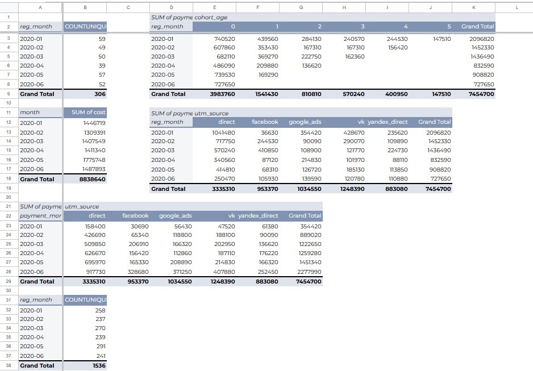
Task: Select grand total 1541430
Action: pyautogui.click(x=257, y=94)
